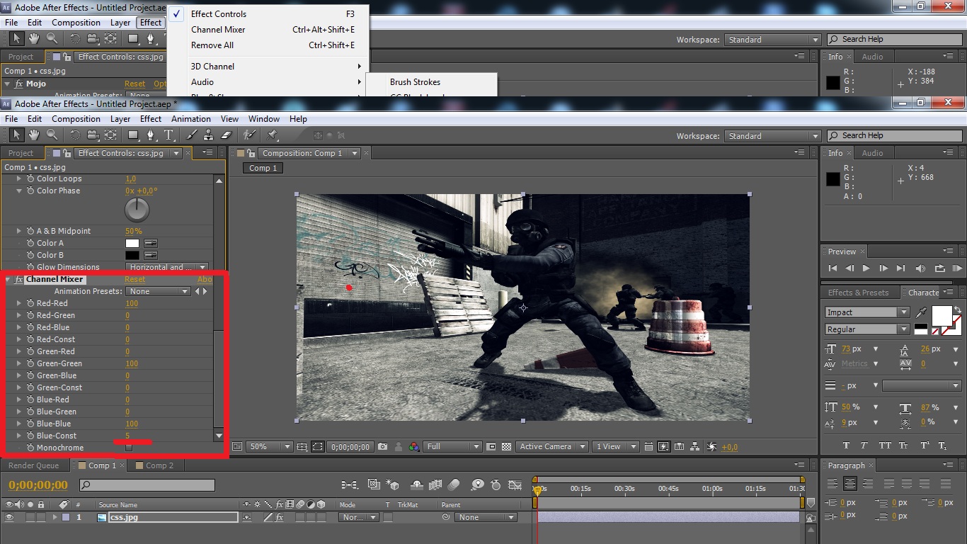Enable Motion Blur for the timeline
This screenshot has width=967, height=544.
tap(455, 485)
